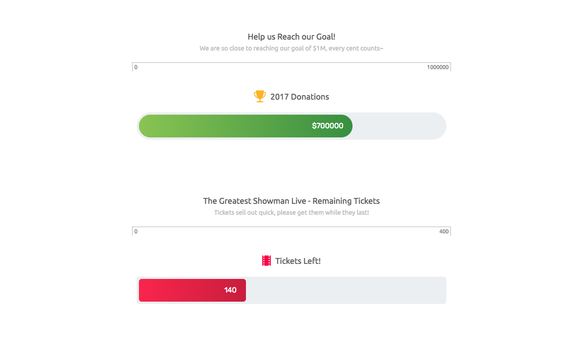The width and height of the screenshot is (583, 364).
Task: Click the gold trophy icon
Action: coord(260,96)
